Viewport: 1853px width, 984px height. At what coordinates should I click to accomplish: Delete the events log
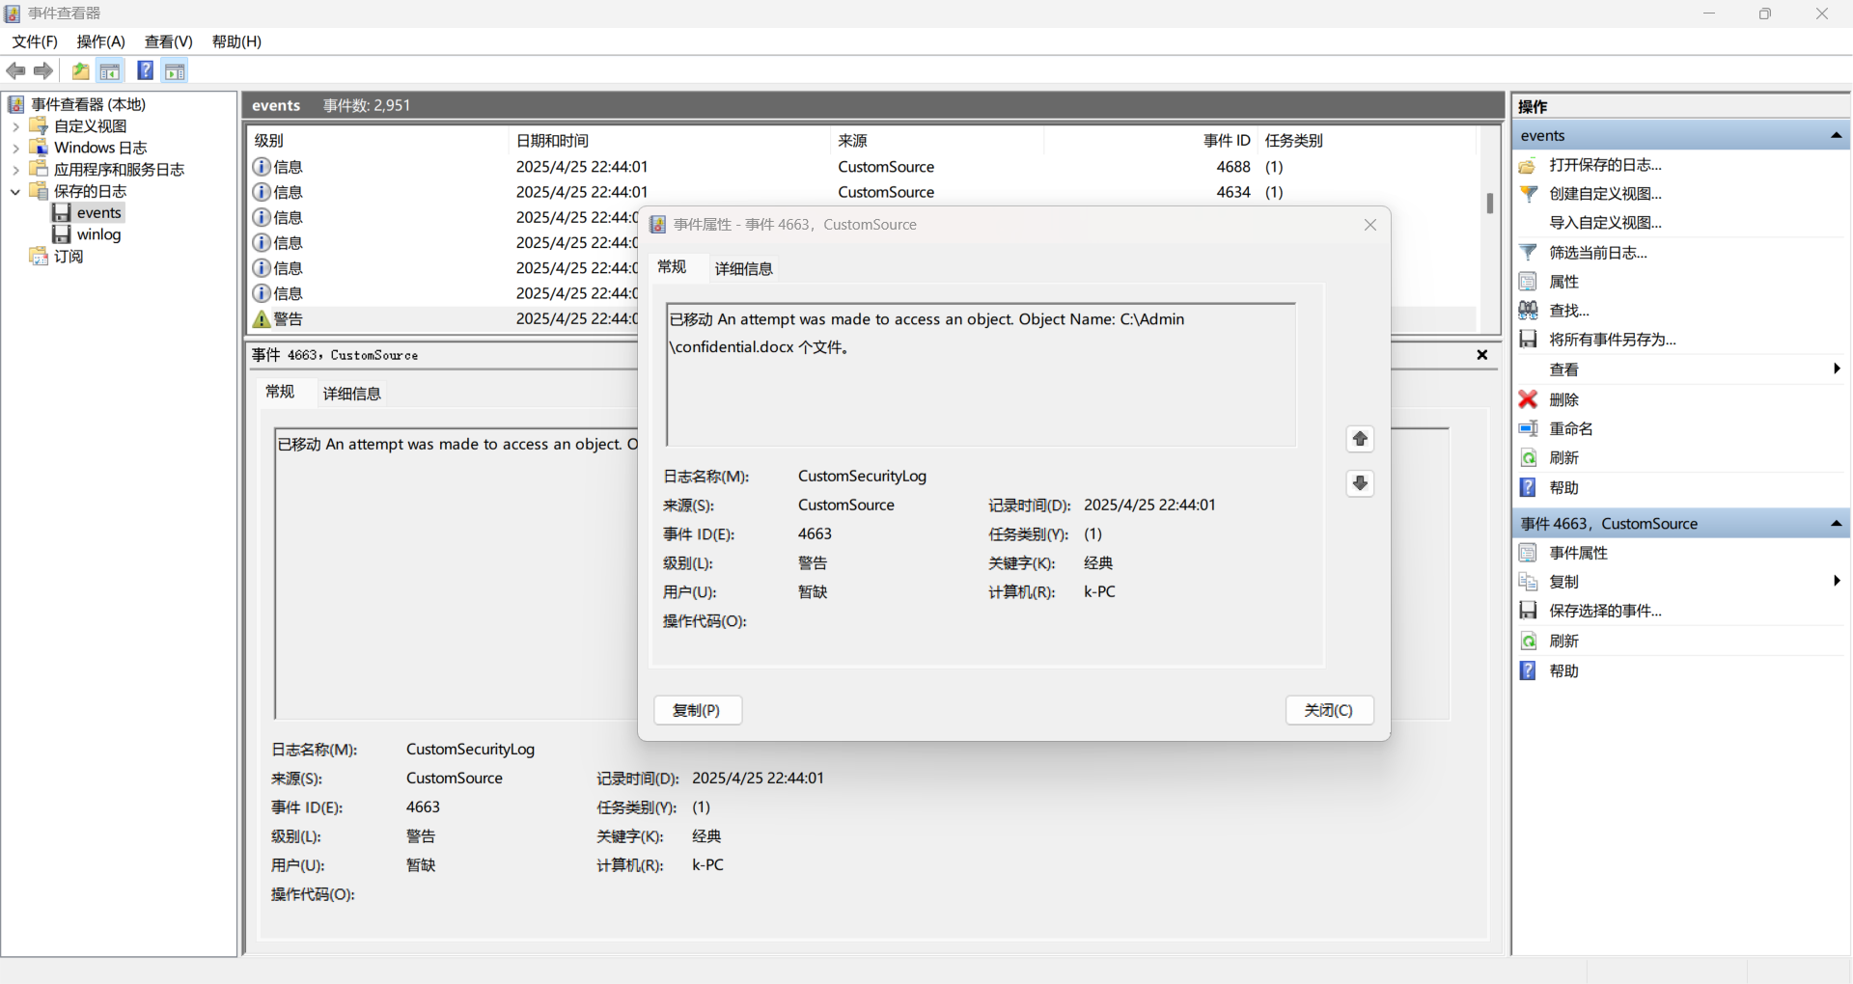(x=1563, y=399)
